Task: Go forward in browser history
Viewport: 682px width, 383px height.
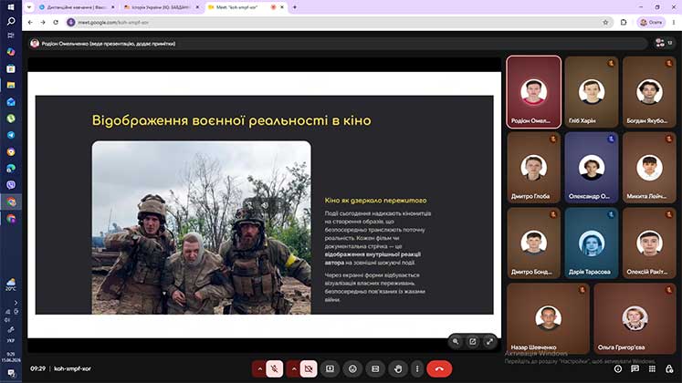Action: pyautogui.click(x=43, y=22)
